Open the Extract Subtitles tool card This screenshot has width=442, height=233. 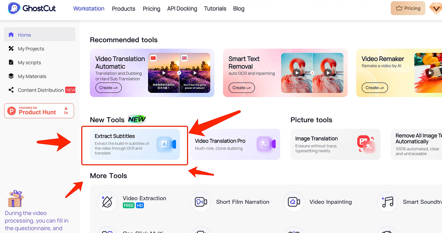click(x=135, y=144)
